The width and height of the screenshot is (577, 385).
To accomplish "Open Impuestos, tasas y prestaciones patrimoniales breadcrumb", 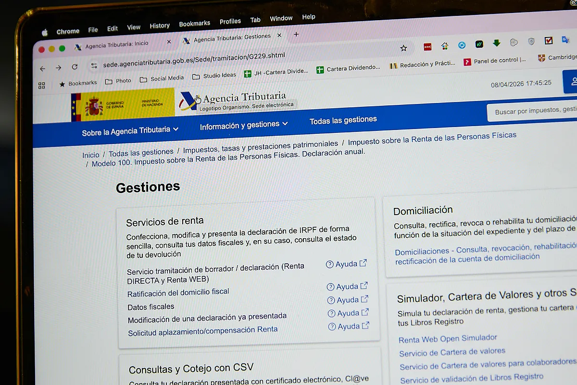I will (x=261, y=147).
